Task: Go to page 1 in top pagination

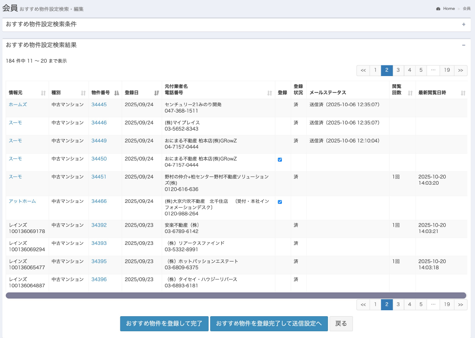Action: (x=375, y=71)
